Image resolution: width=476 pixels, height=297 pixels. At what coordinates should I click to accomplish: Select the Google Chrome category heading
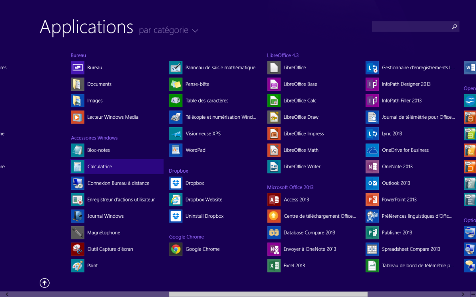186,237
